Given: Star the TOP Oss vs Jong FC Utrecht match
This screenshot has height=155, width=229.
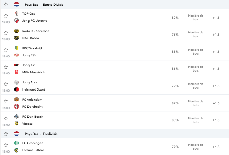Looking at the screenshot, I should [x=6, y=15].
